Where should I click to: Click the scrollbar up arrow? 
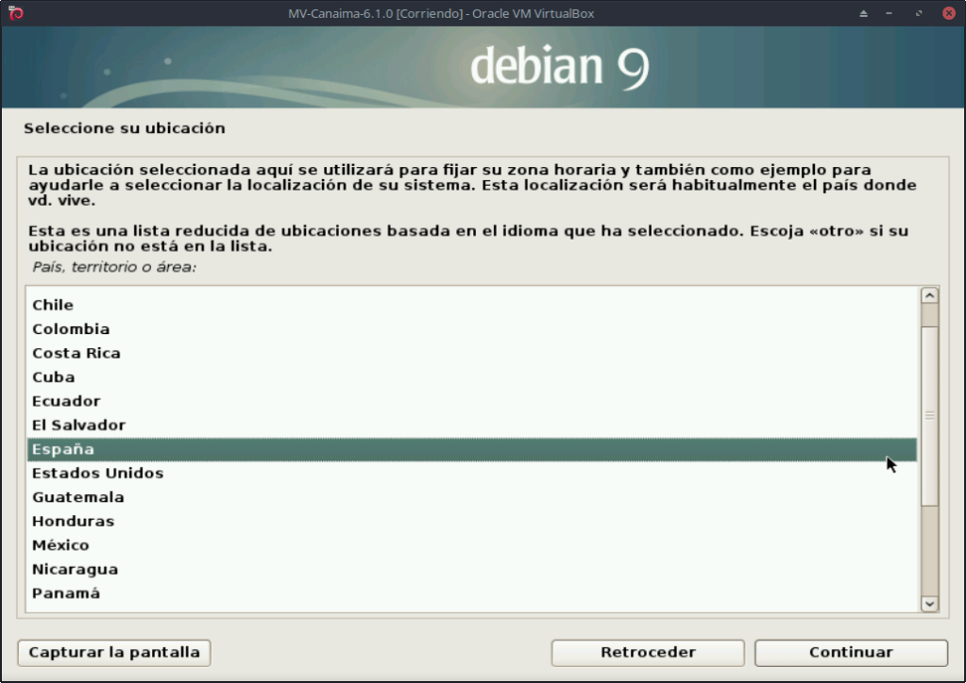coord(929,295)
